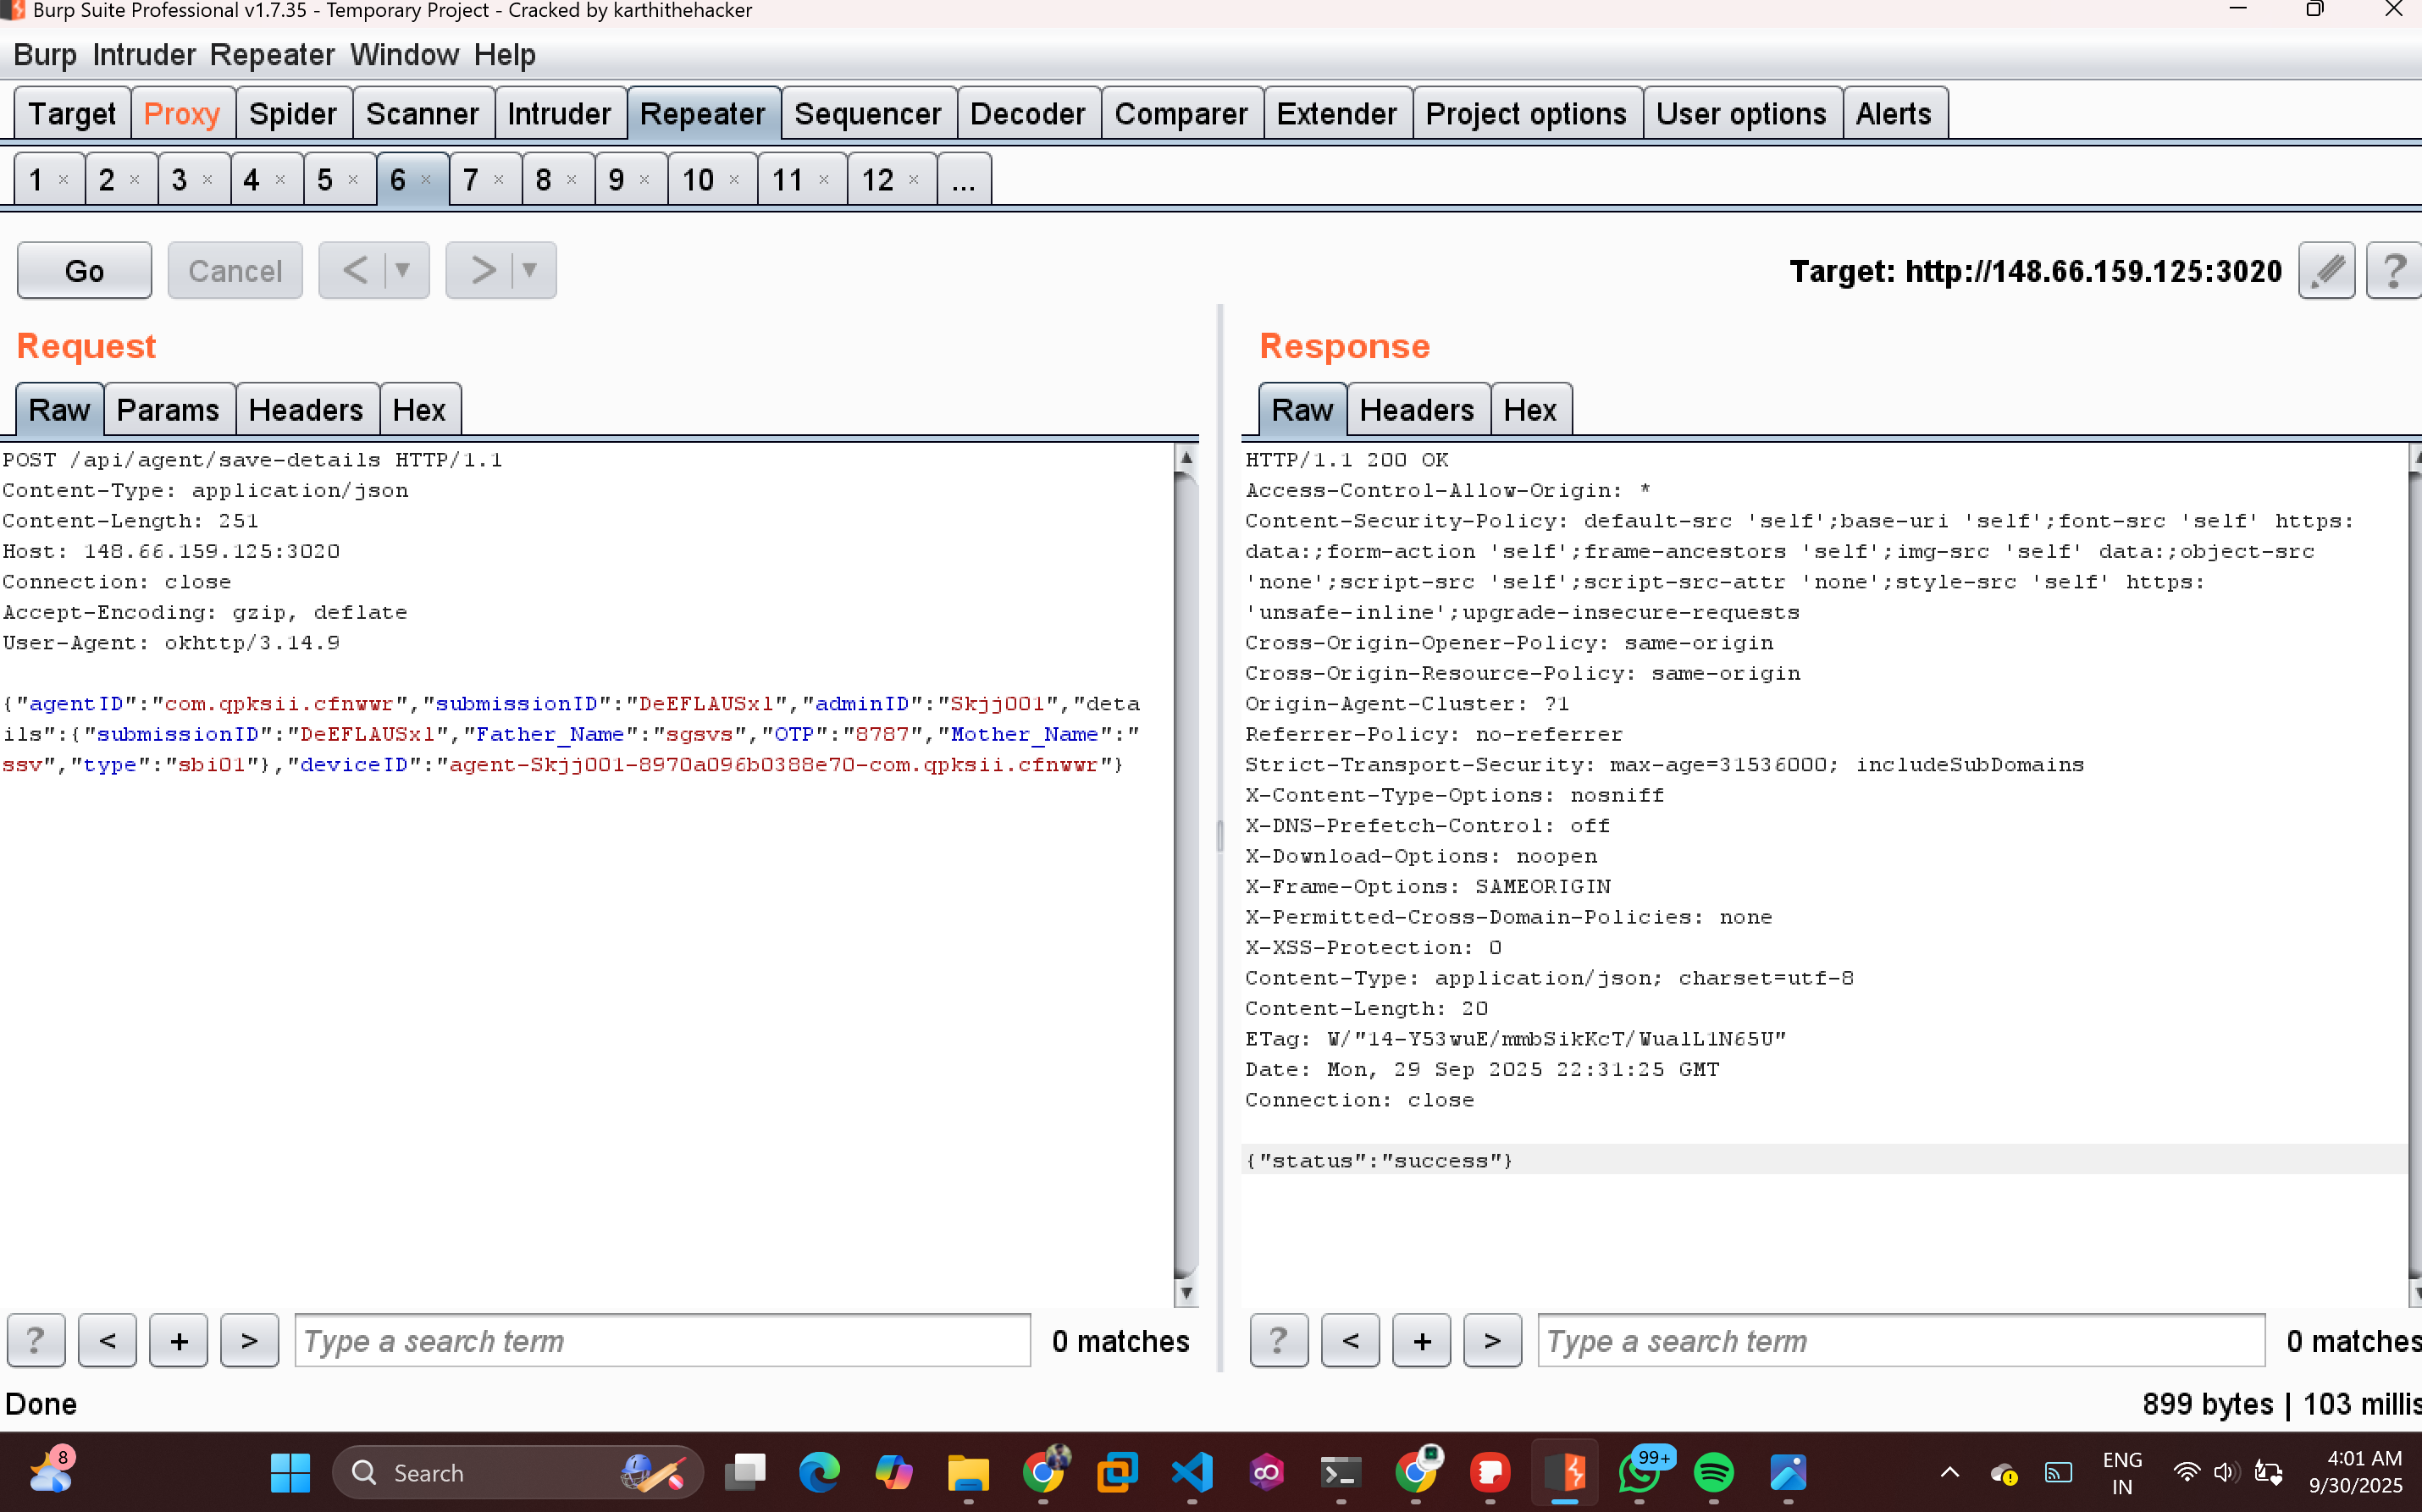
Task: Open Spotify from the taskbar
Action: (x=1713, y=1472)
